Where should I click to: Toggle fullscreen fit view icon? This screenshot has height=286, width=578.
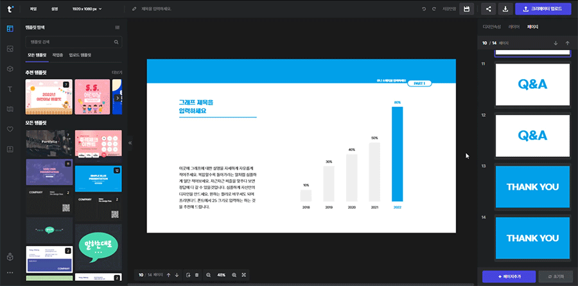click(x=244, y=275)
